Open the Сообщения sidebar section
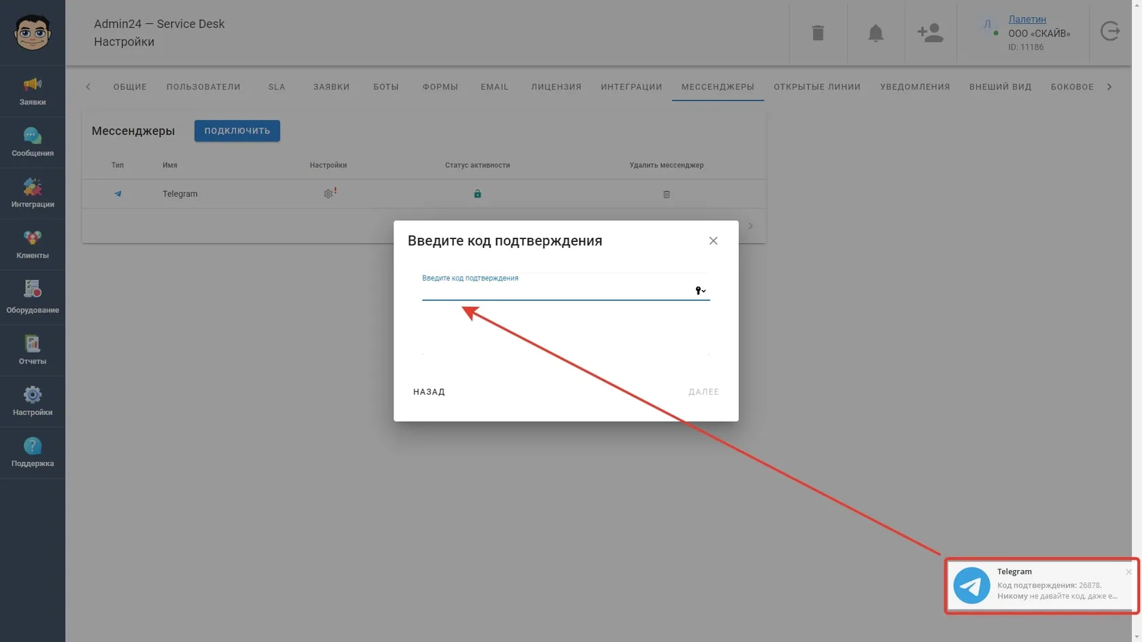Image resolution: width=1142 pixels, height=642 pixels. point(33,142)
